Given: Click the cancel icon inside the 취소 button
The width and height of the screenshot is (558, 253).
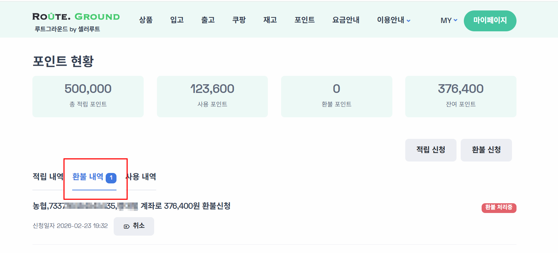Looking at the screenshot, I should (x=126, y=226).
